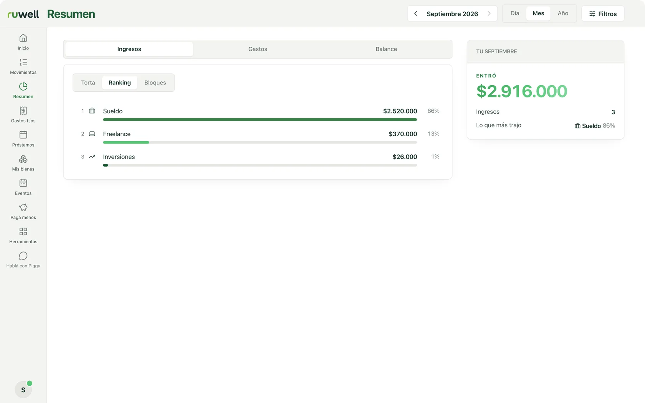Switch period to Mes
Image resolution: width=645 pixels, height=403 pixels.
click(x=538, y=13)
